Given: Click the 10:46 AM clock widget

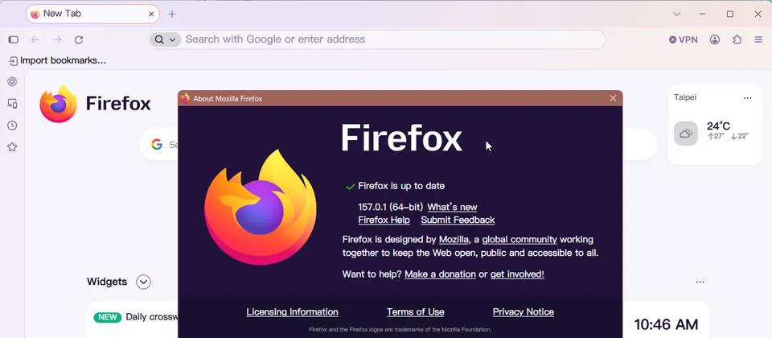Looking at the screenshot, I should pyautogui.click(x=666, y=324).
